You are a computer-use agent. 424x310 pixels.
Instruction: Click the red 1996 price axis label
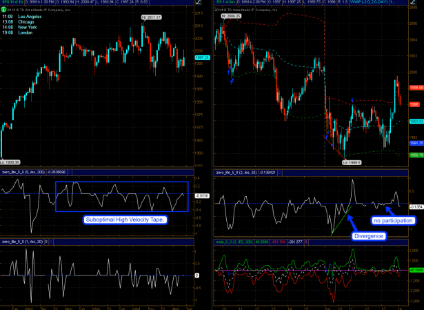click(x=415, y=104)
